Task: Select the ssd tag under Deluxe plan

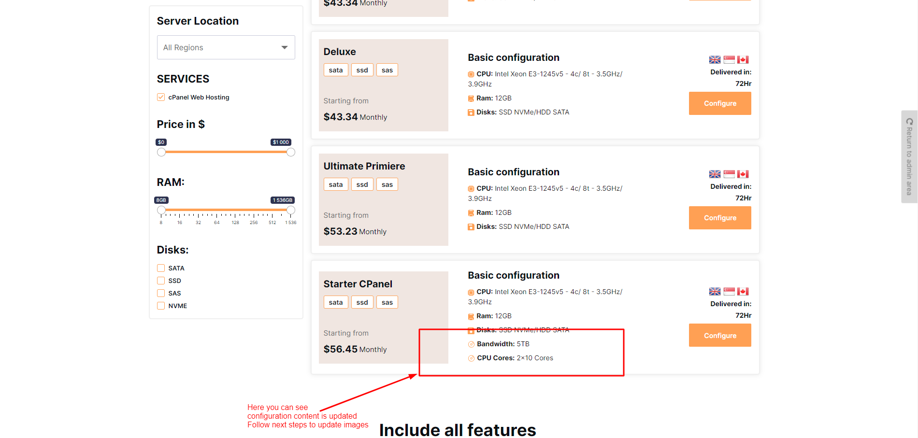Action: click(362, 71)
